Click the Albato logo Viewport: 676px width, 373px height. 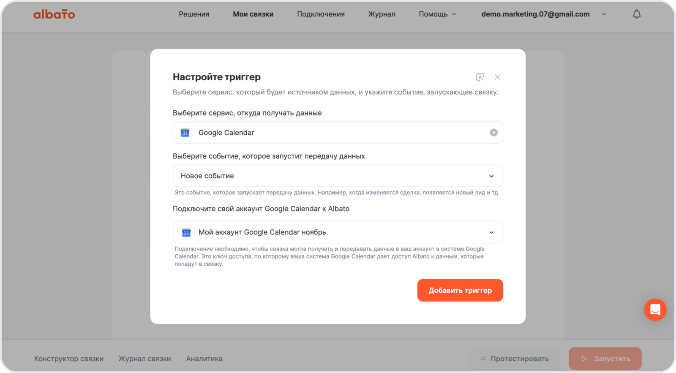pyautogui.click(x=54, y=14)
